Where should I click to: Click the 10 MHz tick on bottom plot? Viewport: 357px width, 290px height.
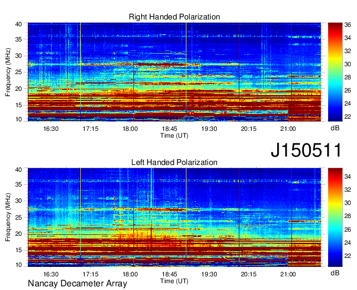[x=18, y=265]
